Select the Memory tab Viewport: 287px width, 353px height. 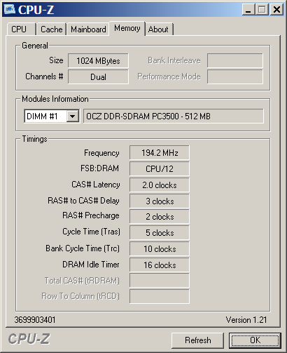tap(127, 28)
